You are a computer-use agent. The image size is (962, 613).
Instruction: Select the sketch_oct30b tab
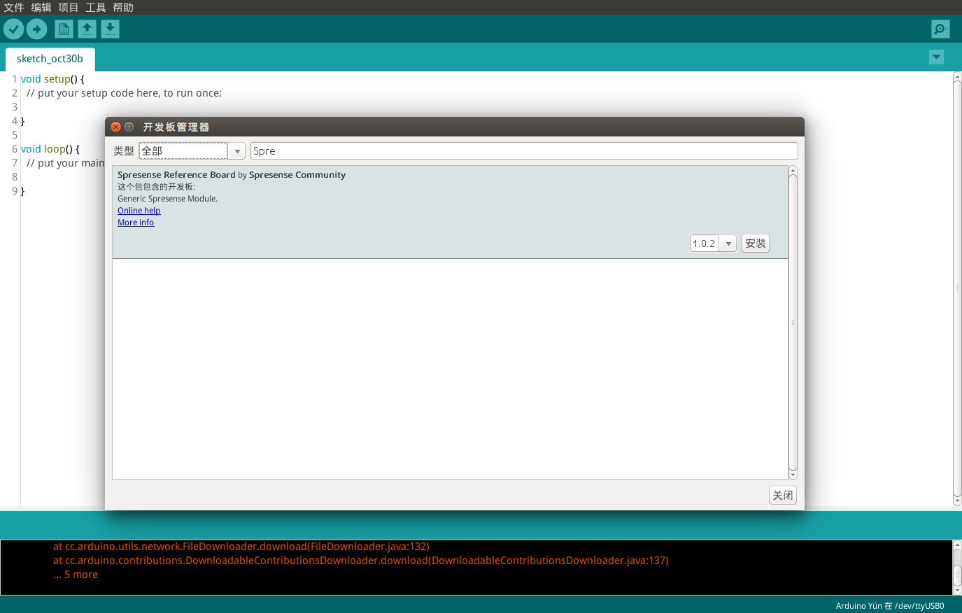[x=50, y=59]
